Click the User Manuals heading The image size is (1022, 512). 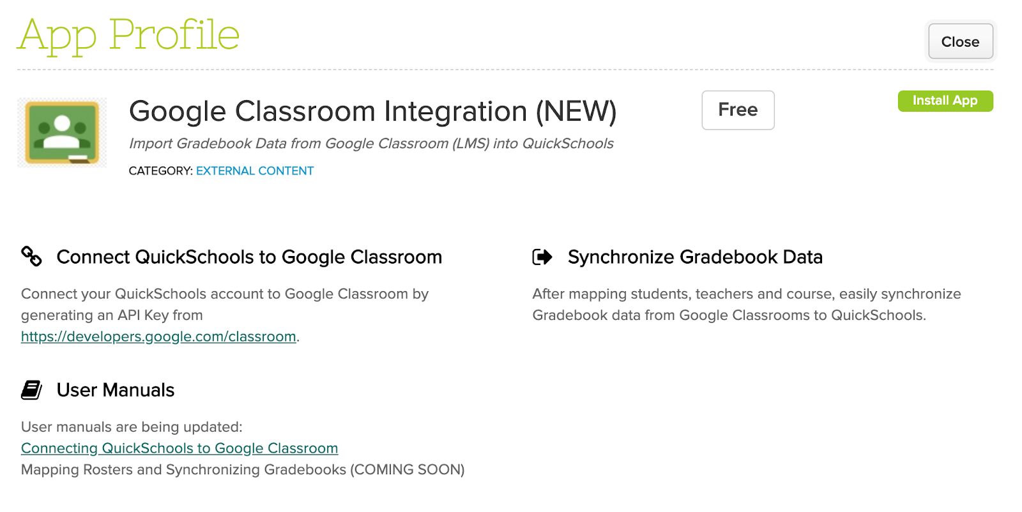(x=116, y=390)
